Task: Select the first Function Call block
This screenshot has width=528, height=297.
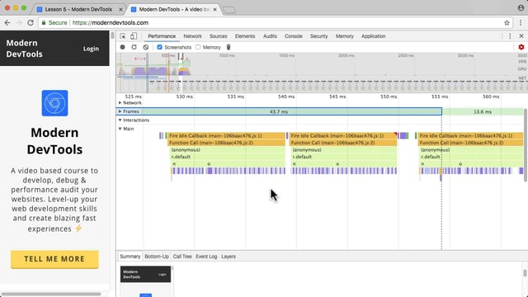Action: coord(226,143)
